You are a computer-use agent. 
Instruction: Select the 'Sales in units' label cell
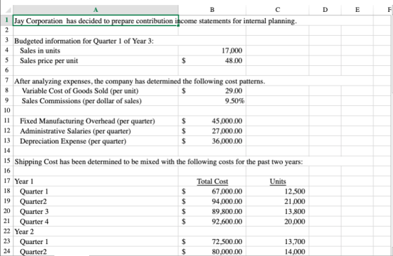click(x=95, y=50)
